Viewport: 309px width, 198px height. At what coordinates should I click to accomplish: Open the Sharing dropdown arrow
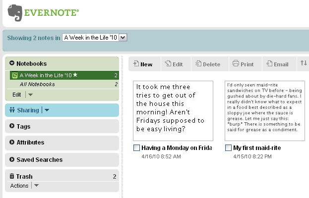pyautogui.click(x=47, y=110)
